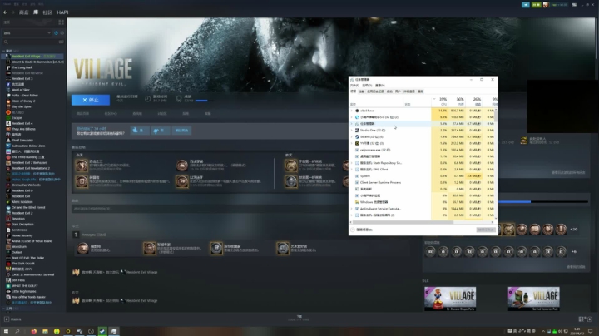599x336 pixels.
Task: Open Task Manager 查看 menu
Action: click(379, 86)
